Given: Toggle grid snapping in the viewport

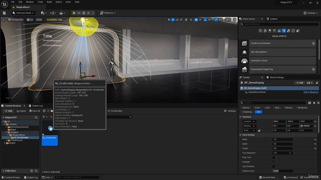Looking at the screenshot, I should point(196,19).
